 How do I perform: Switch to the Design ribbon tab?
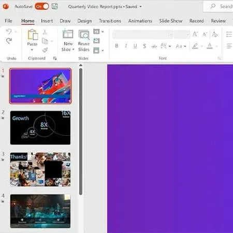point(84,21)
